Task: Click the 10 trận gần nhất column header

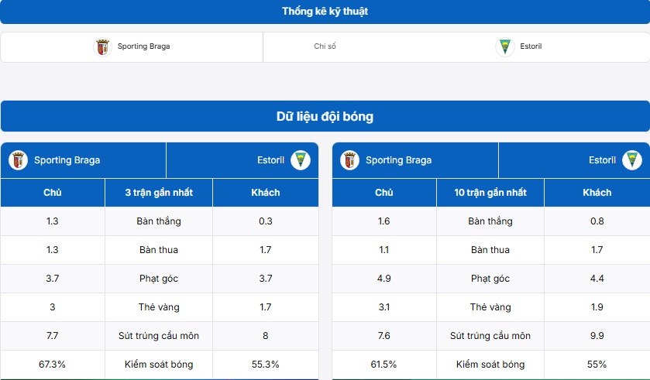Action: 490,193
